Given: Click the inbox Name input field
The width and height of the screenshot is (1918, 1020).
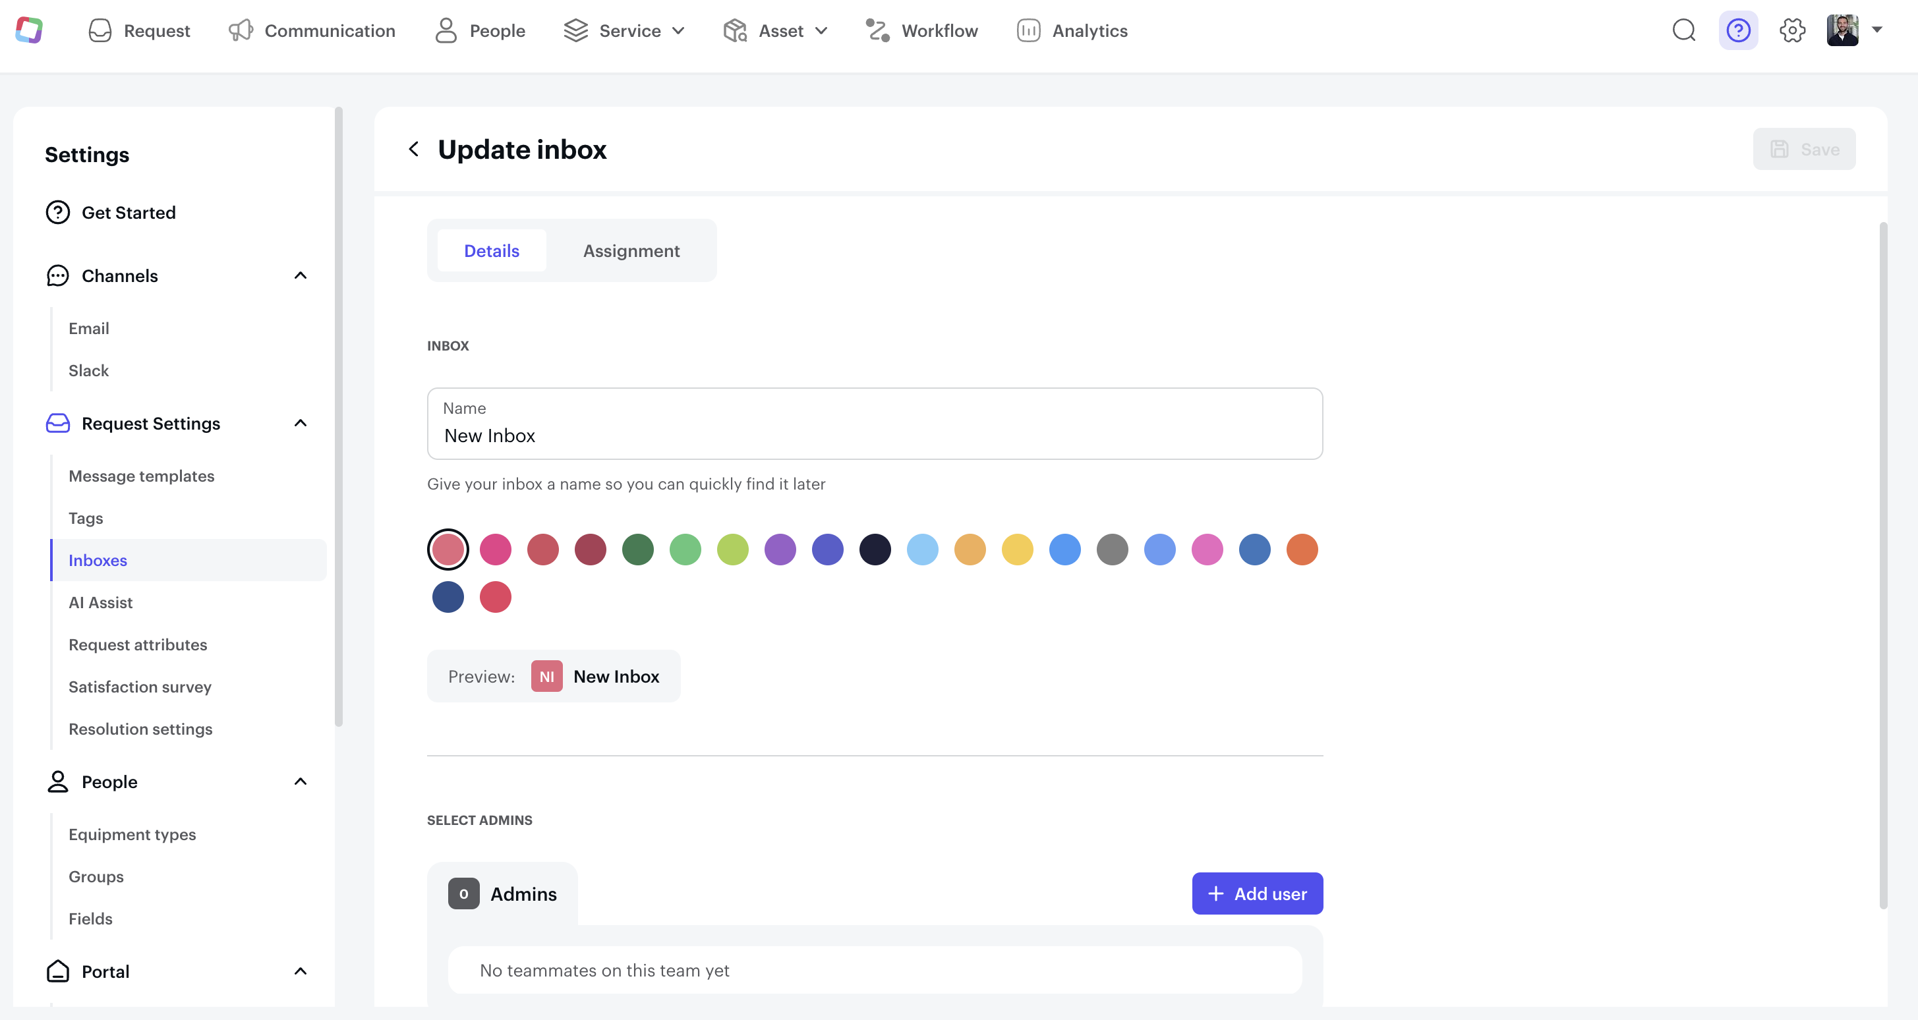Looking at the screenshot, I should click(x=875, y=423).
